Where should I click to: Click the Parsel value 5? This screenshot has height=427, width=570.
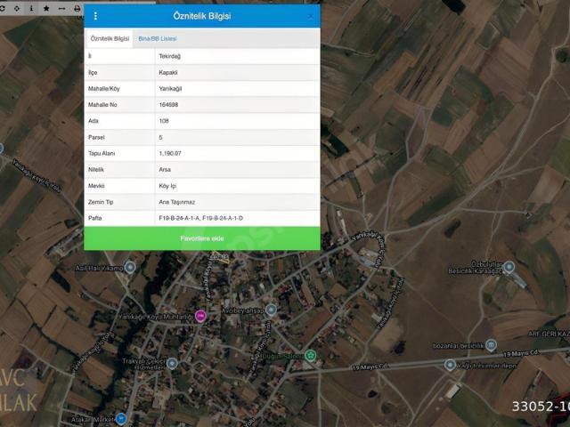[160, 137]
